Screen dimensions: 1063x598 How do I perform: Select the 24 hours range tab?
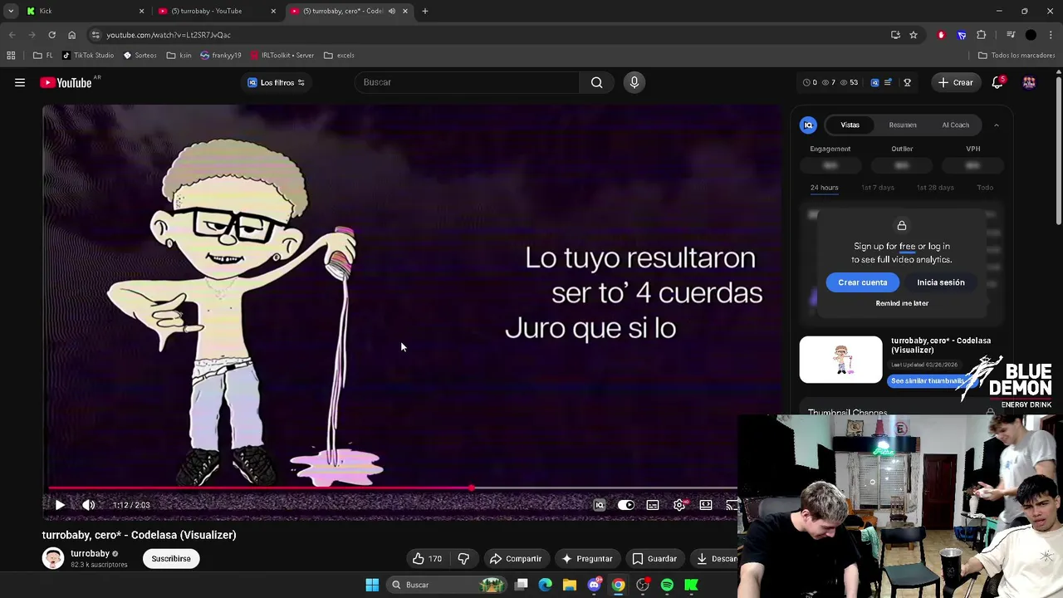[x=824, y=188]
